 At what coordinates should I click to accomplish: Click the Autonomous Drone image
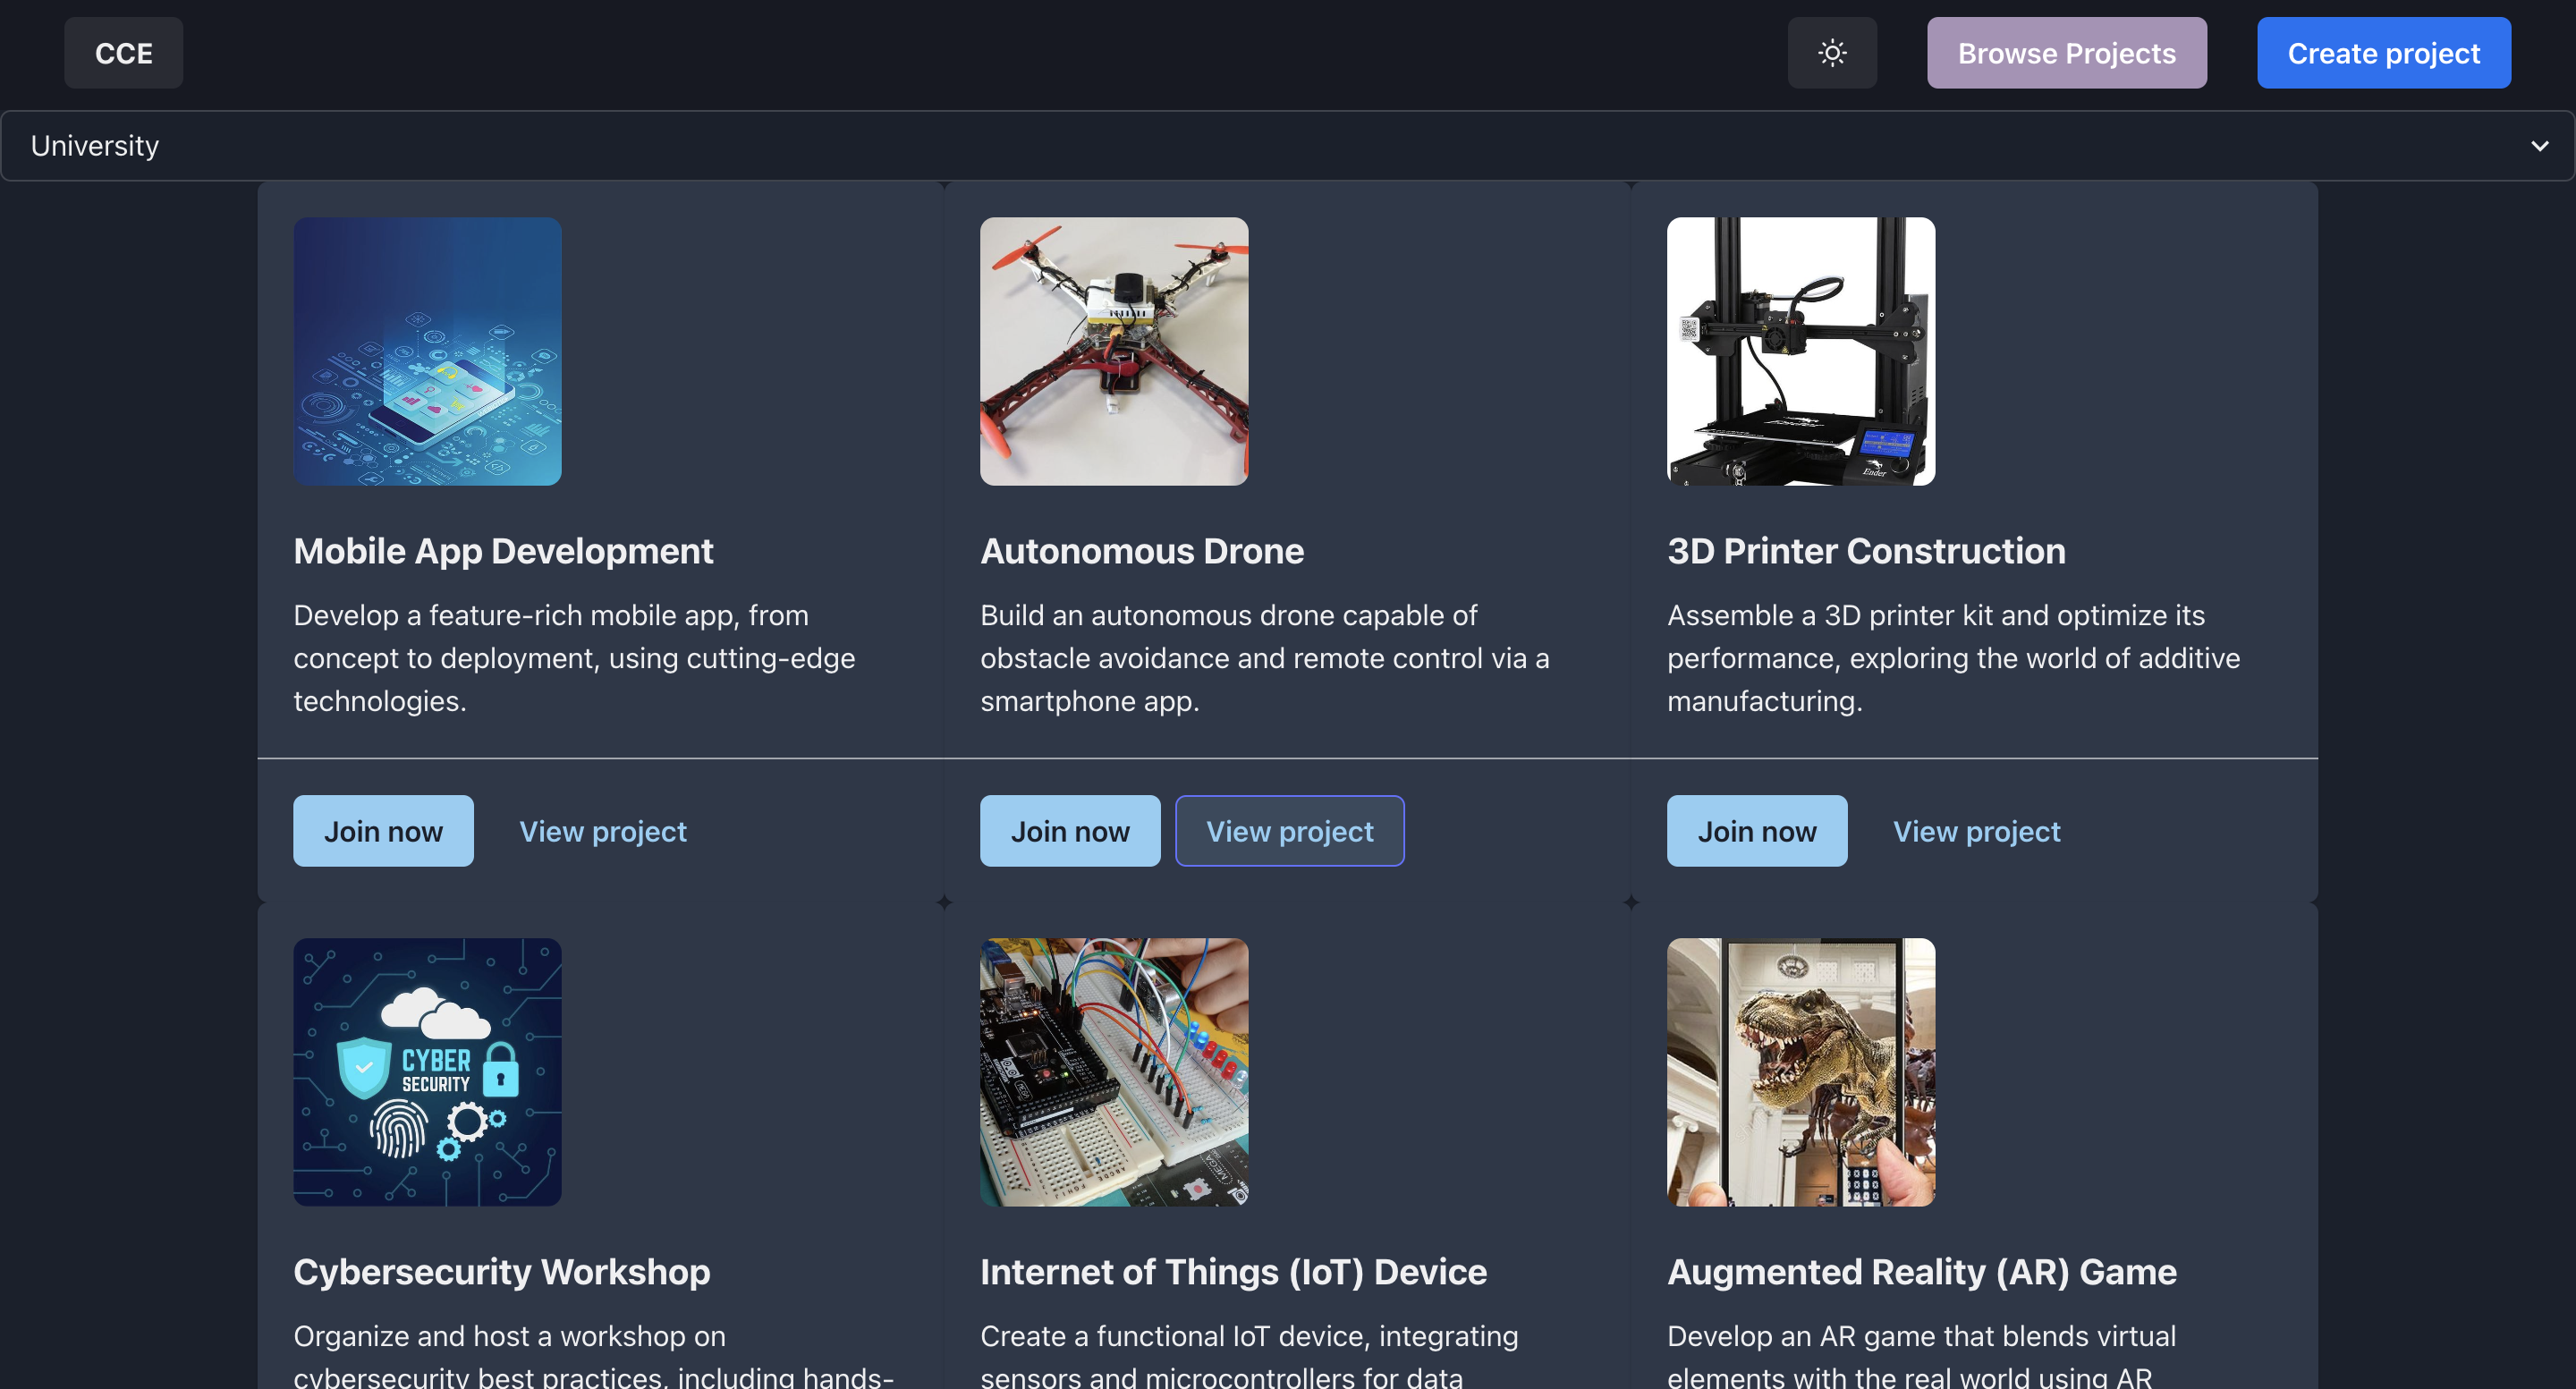[x=1113, y=351]
